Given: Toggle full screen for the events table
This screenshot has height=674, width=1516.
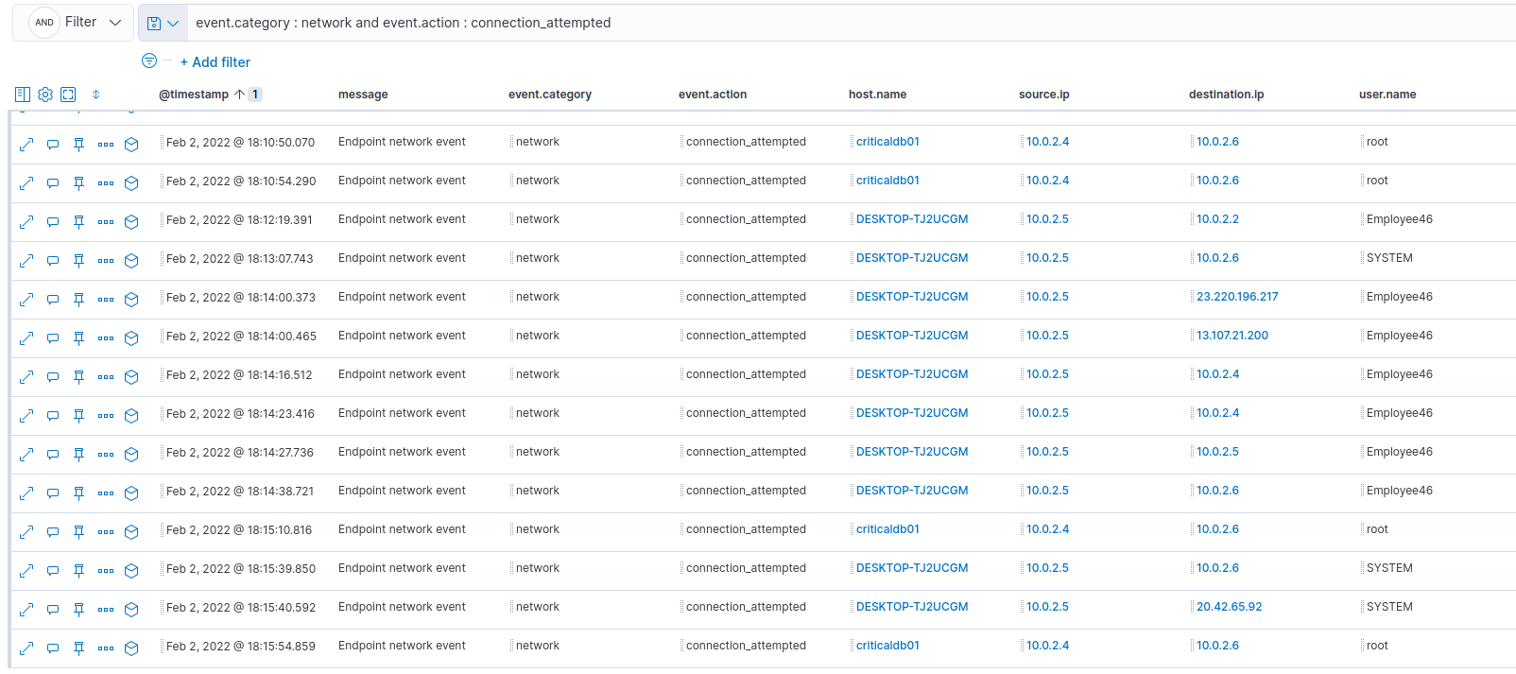Looking at the screenshot, I should coord(68,95).
